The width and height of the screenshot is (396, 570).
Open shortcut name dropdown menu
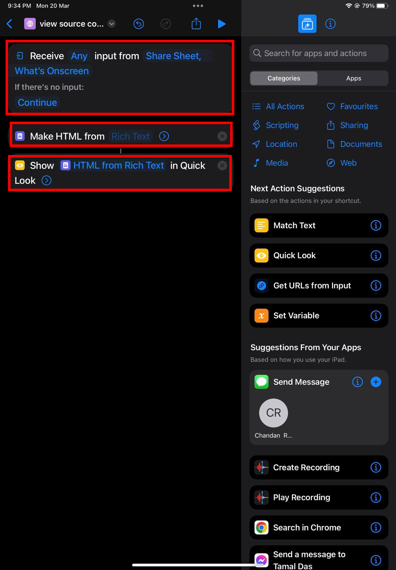point(112,24)
